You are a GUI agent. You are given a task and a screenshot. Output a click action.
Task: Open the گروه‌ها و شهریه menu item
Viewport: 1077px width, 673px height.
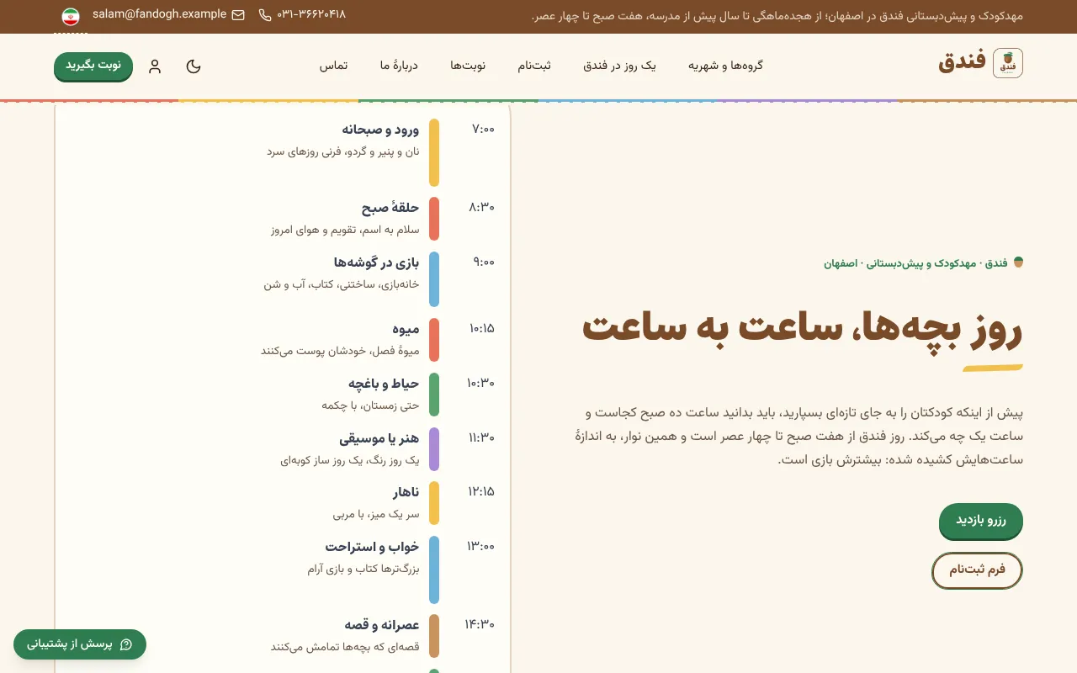[x=725, y=66]
